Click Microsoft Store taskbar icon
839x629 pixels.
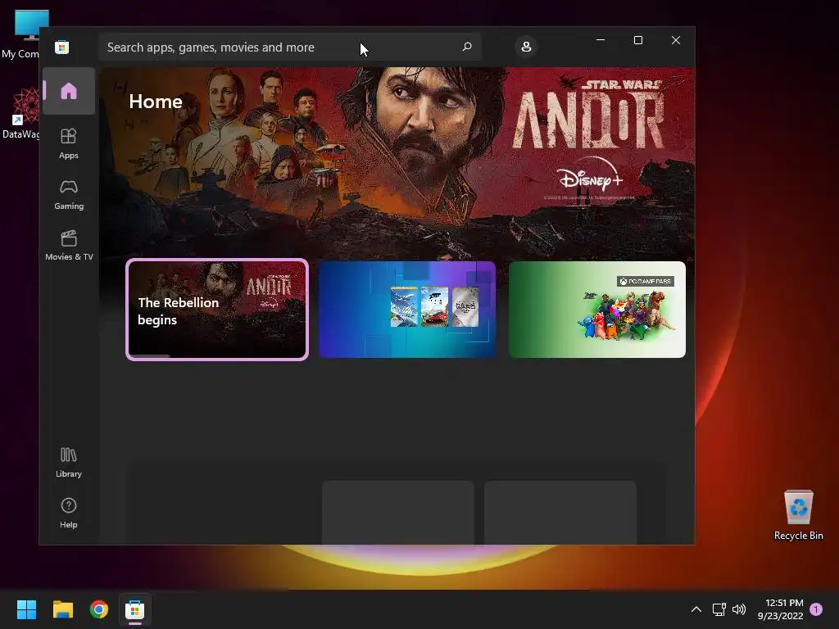[135, 609]
